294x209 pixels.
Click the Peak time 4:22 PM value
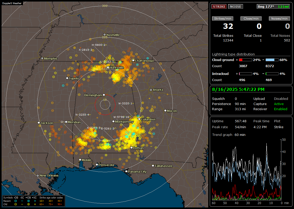click(260, 127)
